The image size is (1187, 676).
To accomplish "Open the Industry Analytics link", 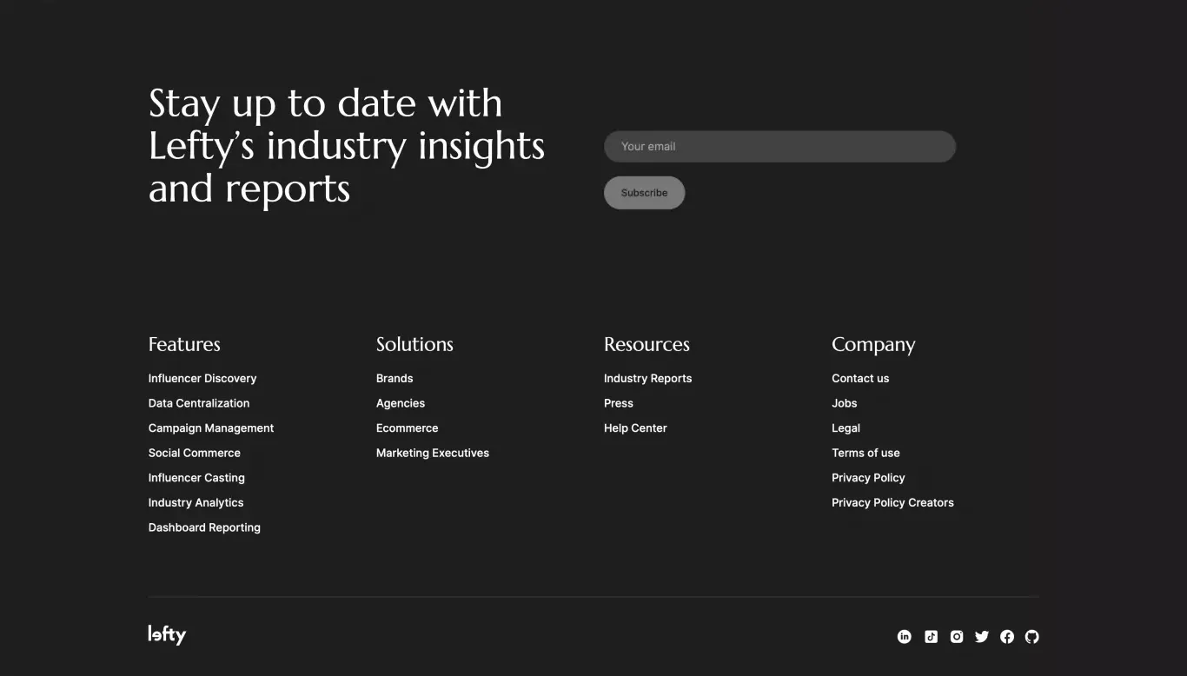I will [x=196, y=503].
